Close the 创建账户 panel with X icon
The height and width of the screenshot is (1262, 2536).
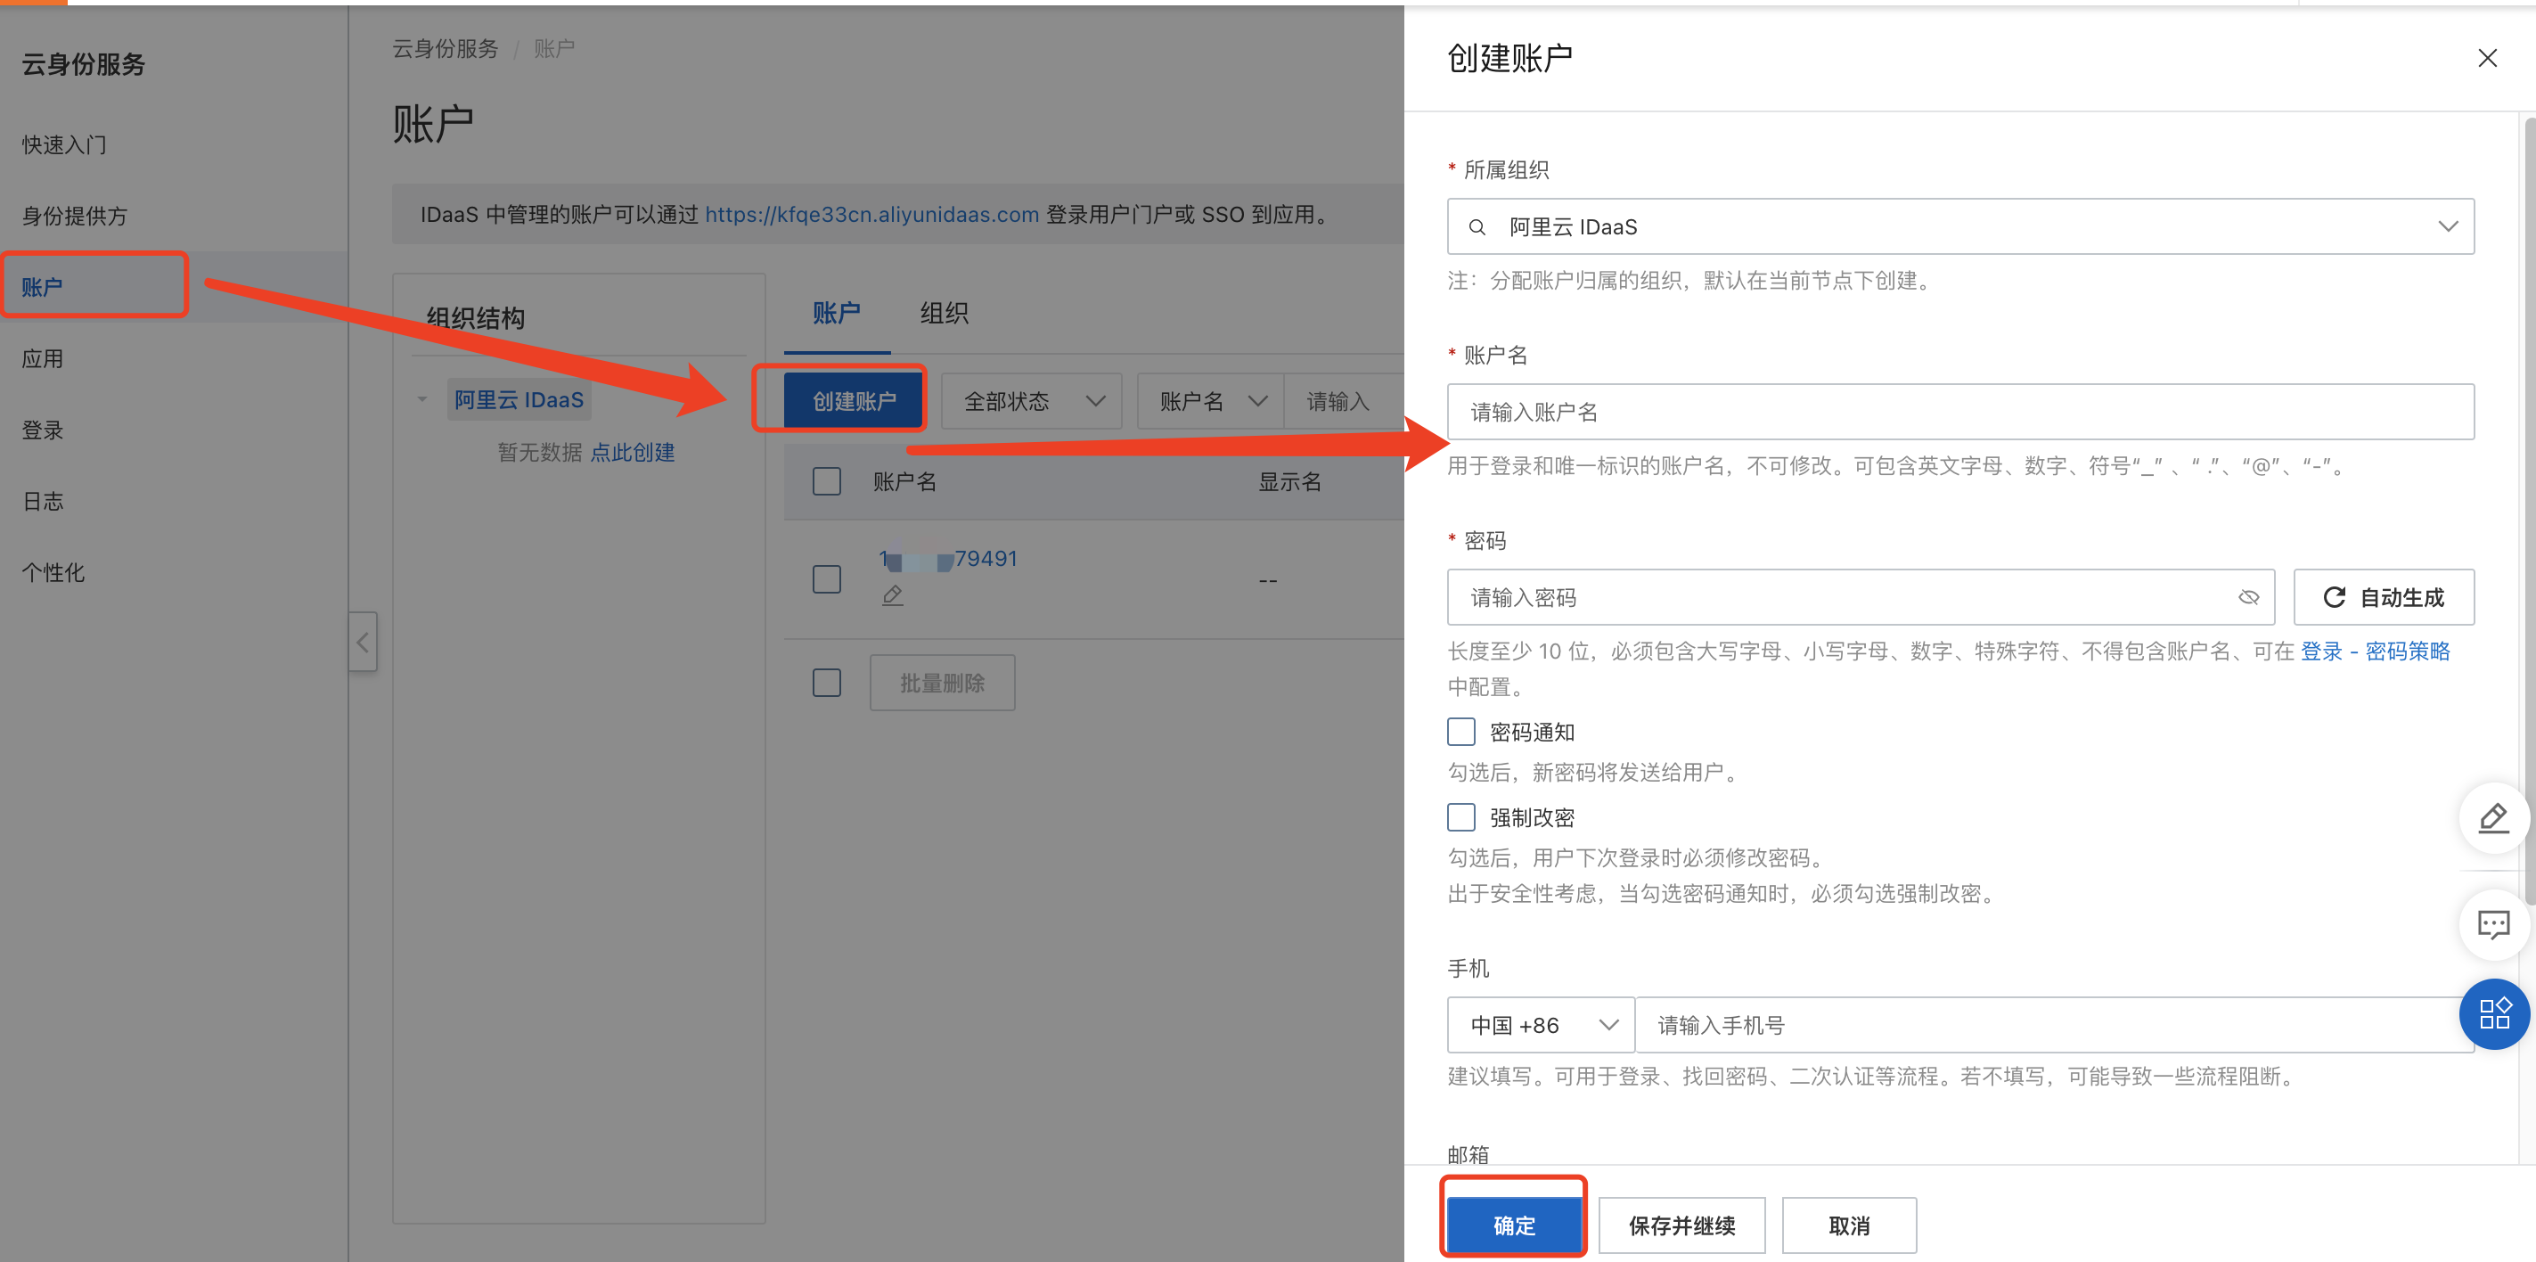(2487, 58)
